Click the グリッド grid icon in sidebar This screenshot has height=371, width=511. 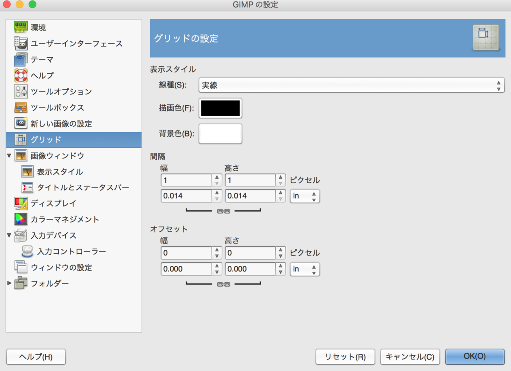(x=21, y=140)
